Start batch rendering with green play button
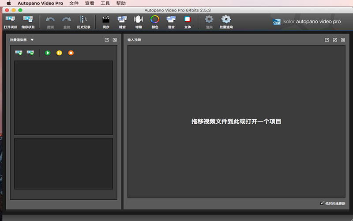Image resolution: width=353 pixels, height=221 pixels. point(48,53)
